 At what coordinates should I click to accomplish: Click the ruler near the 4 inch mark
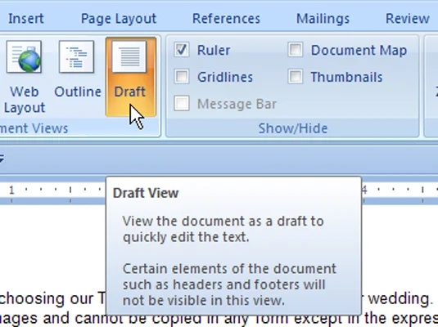(x=364, y=190)
